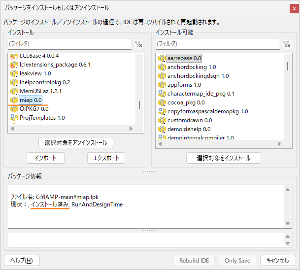Click the Rebuild IDE button
The image size is (300, 270).
pos(194,261)
